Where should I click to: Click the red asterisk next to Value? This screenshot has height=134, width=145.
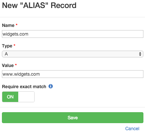[16, 65]
